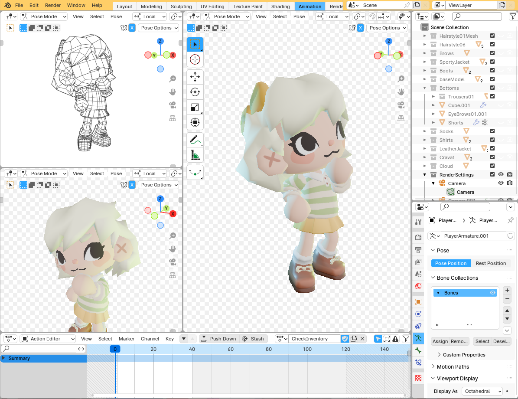Select the Measure tool
Viewport: 518px width, 399px height.
pyautogui.click(x=195, y=155)
